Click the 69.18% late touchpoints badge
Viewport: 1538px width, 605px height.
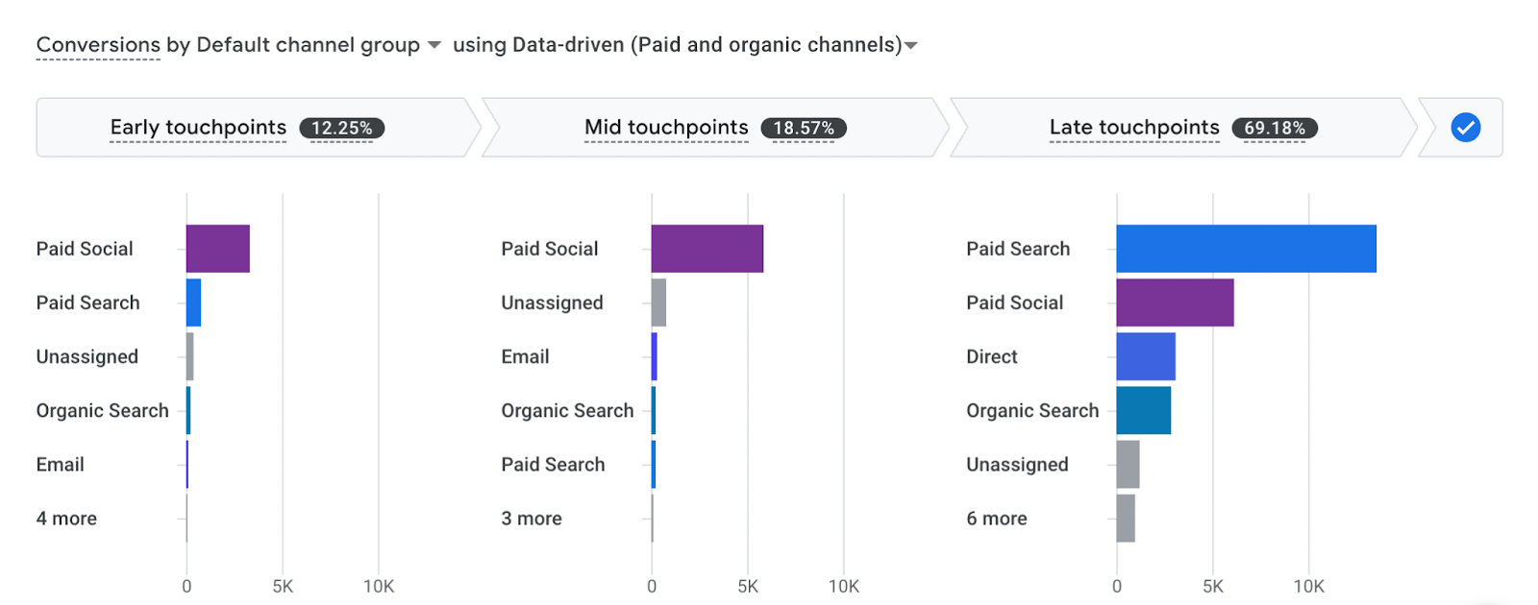click(x=1275, y=128)
